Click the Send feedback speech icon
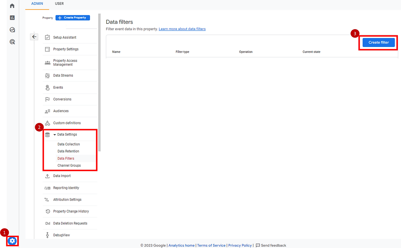Viewport: 401px width, 248px height. (x=258, y=245)
